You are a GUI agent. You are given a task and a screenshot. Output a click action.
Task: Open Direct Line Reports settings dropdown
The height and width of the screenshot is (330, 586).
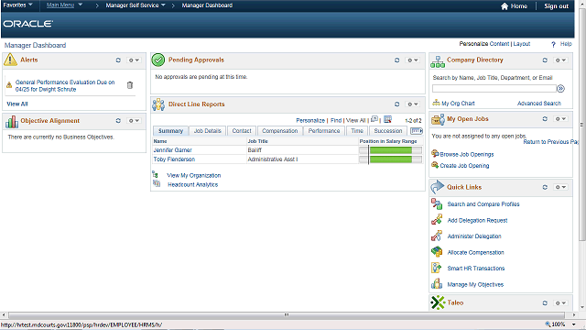413,104
